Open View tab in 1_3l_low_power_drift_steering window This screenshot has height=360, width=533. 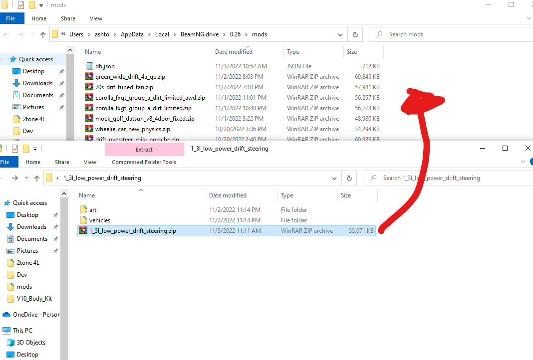point(90,162)
